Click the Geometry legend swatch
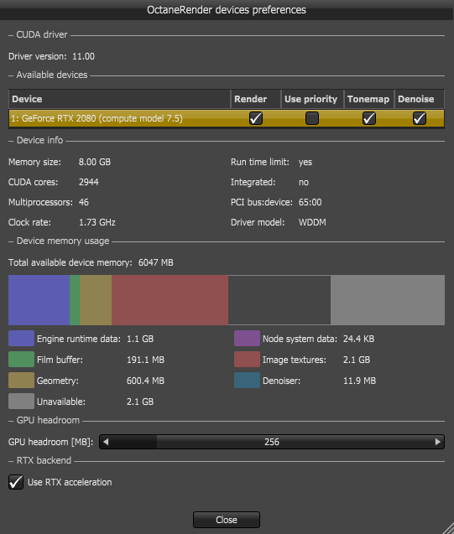This screenshot has width=454, height=534. [21, 381]
